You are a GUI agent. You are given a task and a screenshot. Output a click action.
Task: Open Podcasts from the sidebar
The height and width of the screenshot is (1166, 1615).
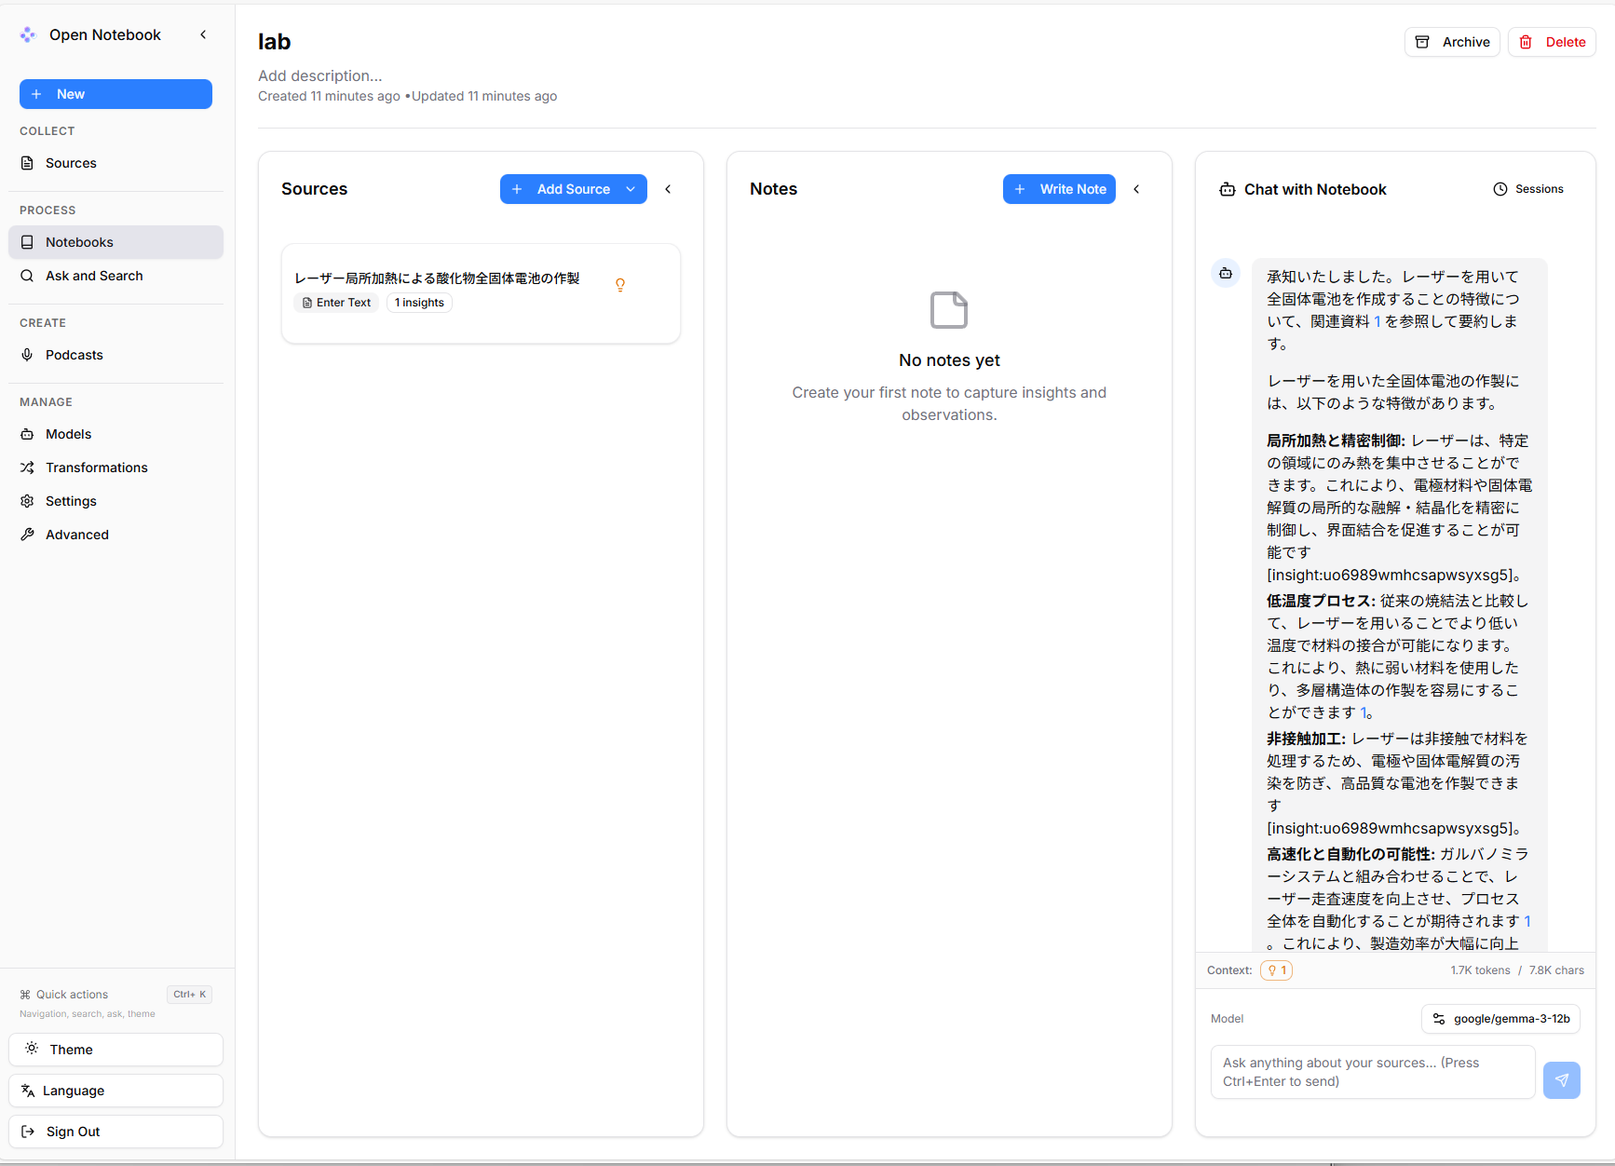coord(74,355)
